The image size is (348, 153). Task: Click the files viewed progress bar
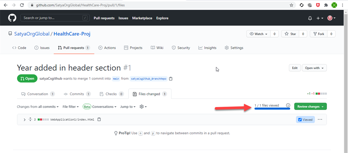pyautogui.click(x=272, y=109)
